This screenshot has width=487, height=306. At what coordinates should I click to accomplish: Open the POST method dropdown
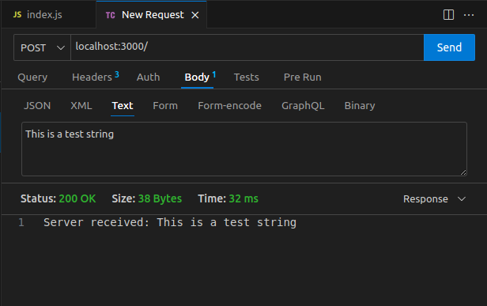42,47
